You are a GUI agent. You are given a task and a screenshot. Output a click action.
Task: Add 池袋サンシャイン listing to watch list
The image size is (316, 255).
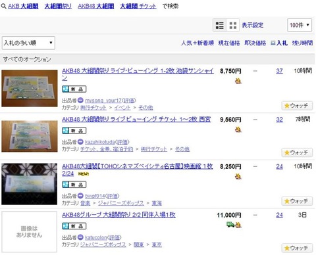coord(297,106)
